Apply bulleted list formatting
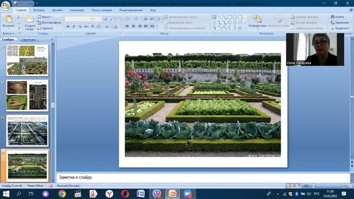Image resolution: width=354 pixels, height=199 pixels. (128, 19)
